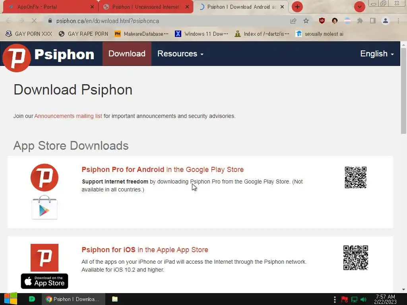Open the Windows Start button

(x=11, y=299)
